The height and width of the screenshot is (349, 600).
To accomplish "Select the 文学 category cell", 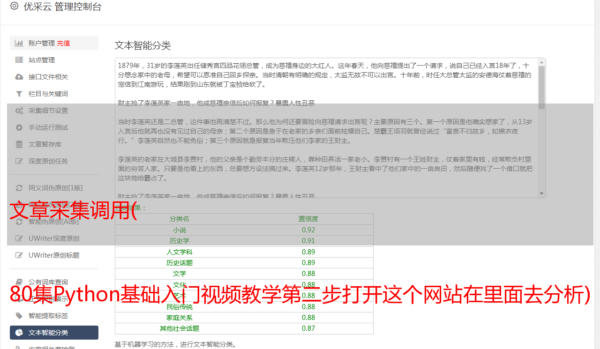I will (180, 274).
